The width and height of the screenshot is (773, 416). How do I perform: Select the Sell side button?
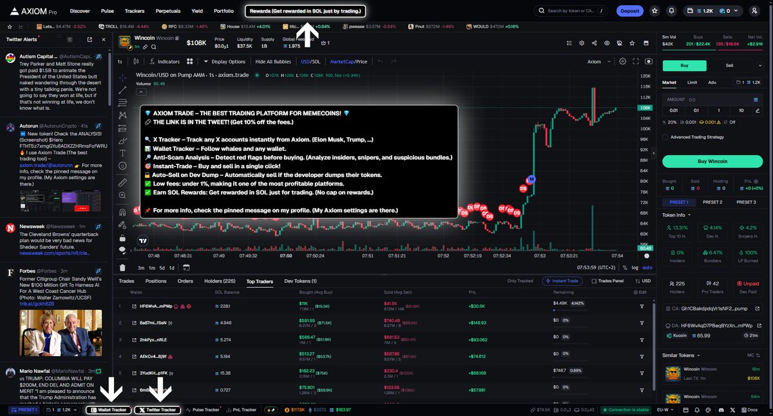(729, 65)
